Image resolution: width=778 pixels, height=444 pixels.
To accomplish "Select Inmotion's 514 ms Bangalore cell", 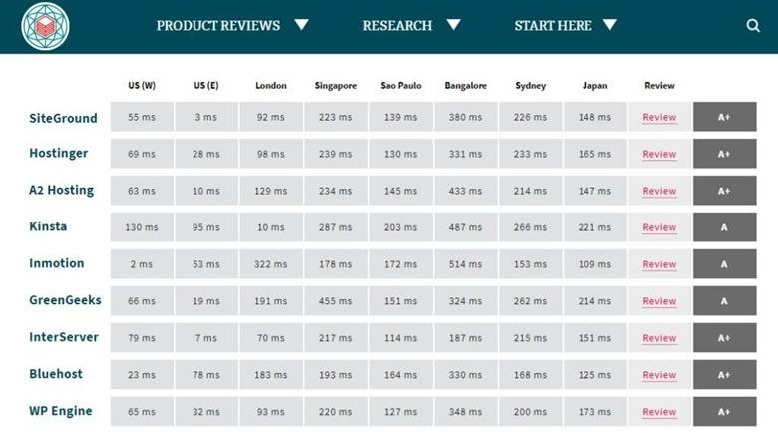I will [x=466, y=264].
